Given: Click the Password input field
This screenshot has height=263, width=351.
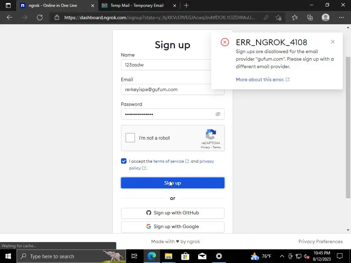Looking at the screenshot, I should click(173, 114).
